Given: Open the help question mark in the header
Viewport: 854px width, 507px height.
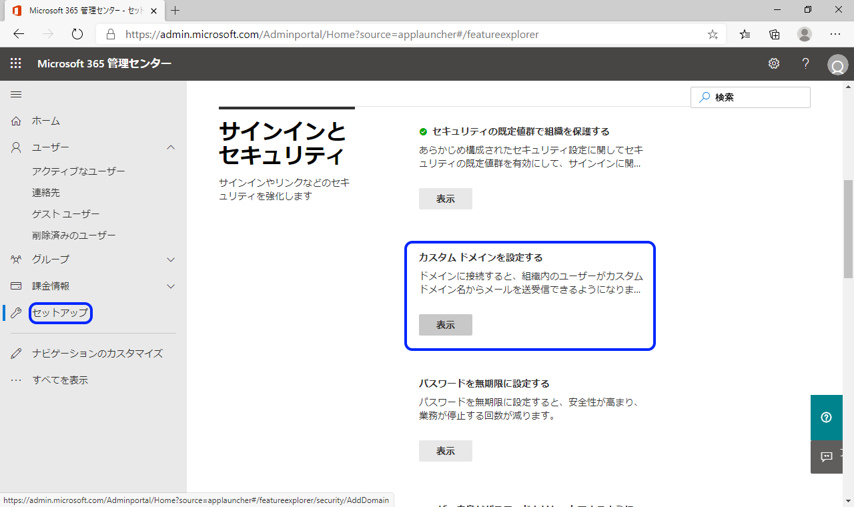Looking at the screenshot, I should [806, 63].
